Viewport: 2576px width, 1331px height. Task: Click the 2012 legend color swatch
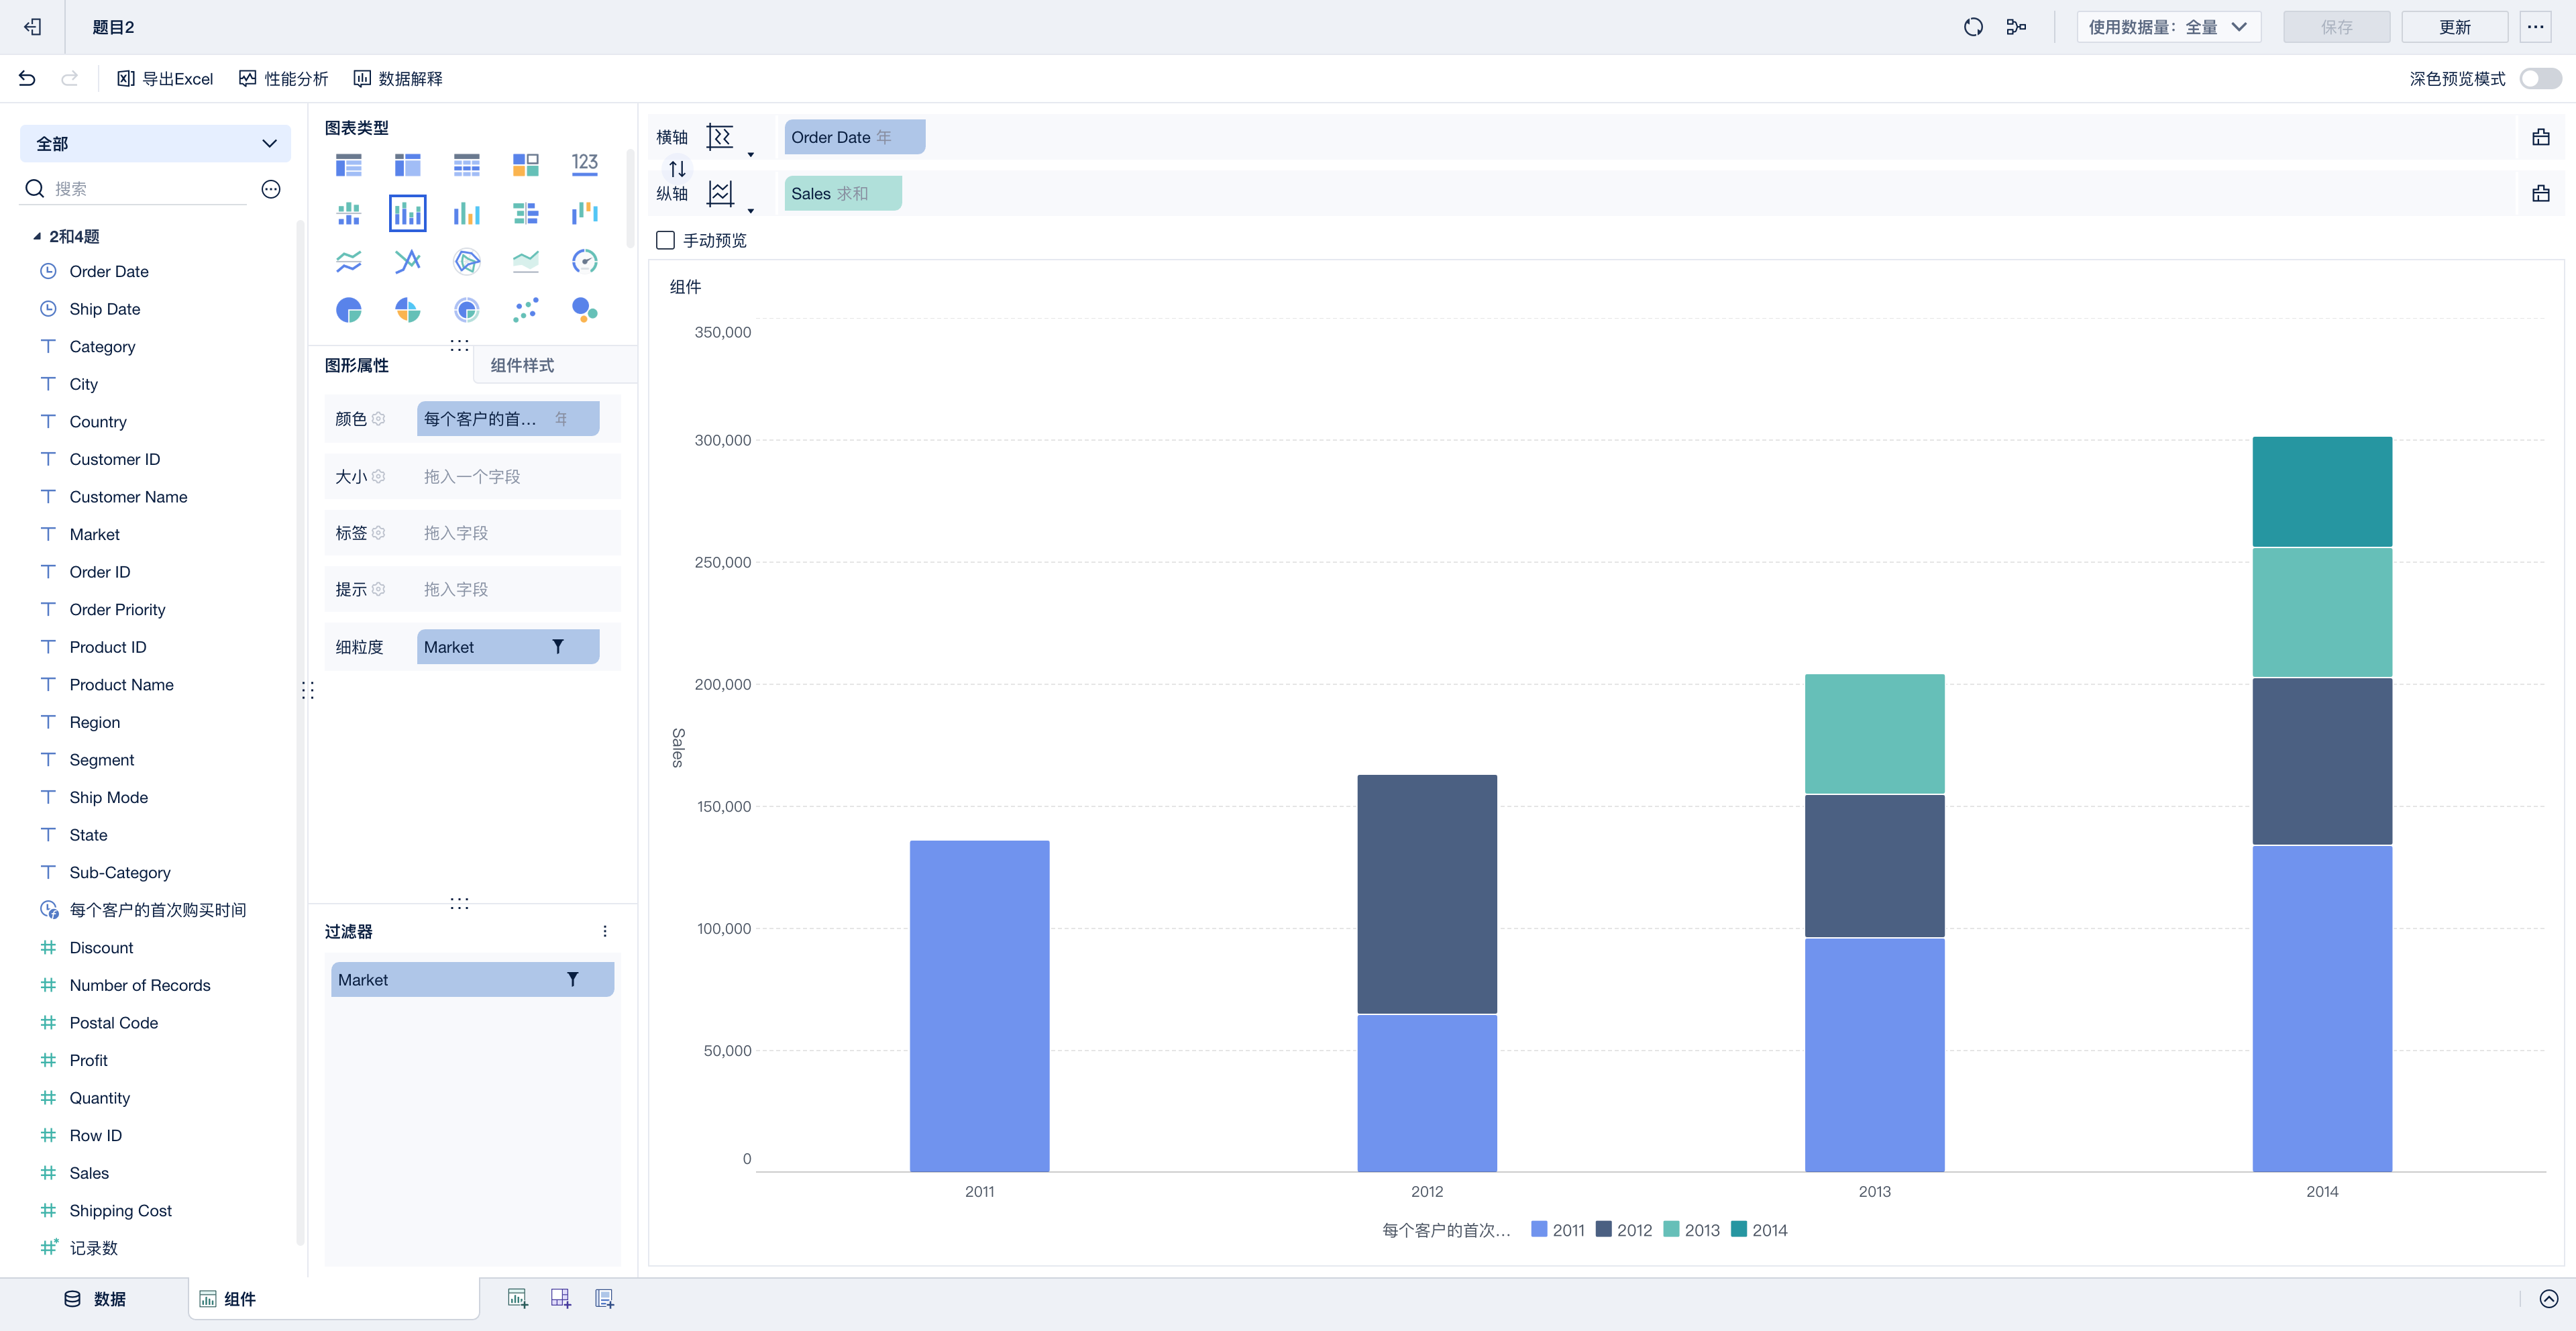click(1604, 1229)
